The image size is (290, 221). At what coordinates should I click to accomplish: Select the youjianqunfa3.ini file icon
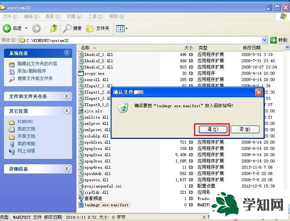pos(81,186)
